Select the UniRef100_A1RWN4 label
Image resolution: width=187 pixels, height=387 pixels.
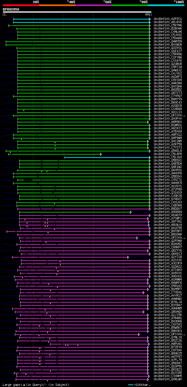[x=168, y=279]
